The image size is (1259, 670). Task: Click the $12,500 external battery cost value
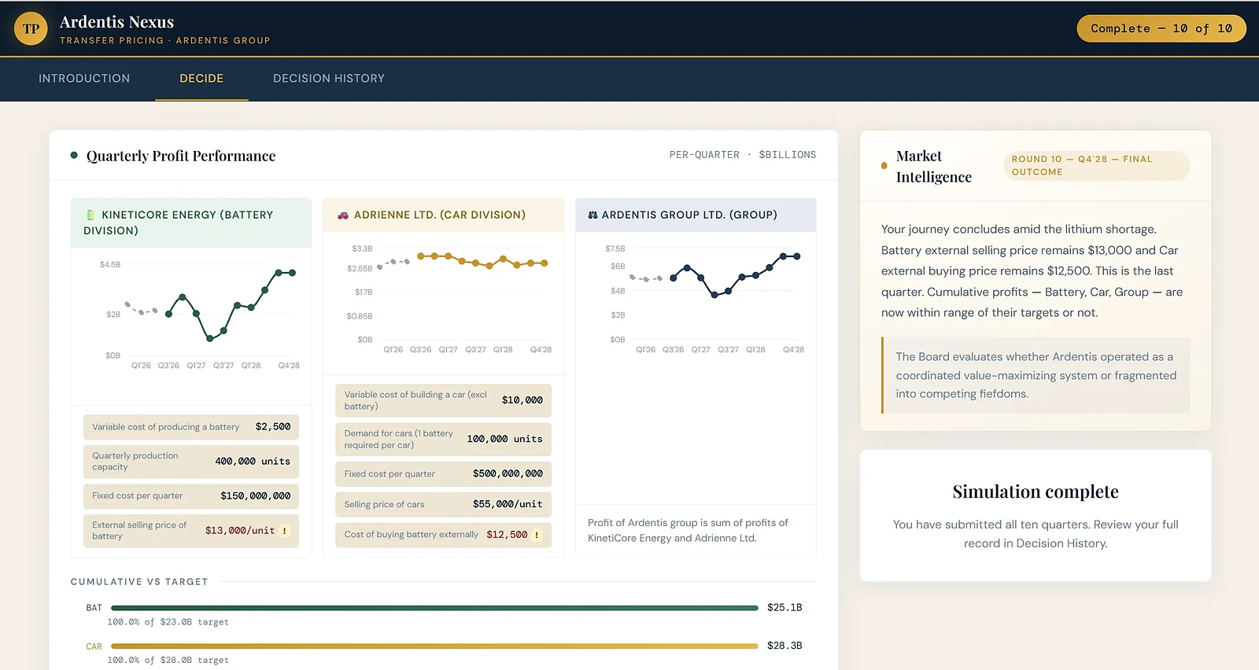coord(507,535)
